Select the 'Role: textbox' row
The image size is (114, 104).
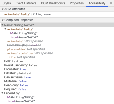click(x=14, y=61)
